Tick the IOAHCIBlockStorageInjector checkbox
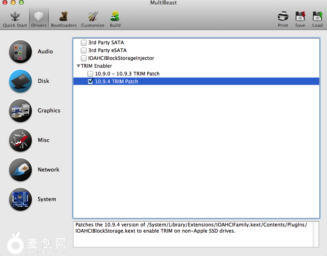The width and height of the screenshot is (327, 256). (84, 58)
